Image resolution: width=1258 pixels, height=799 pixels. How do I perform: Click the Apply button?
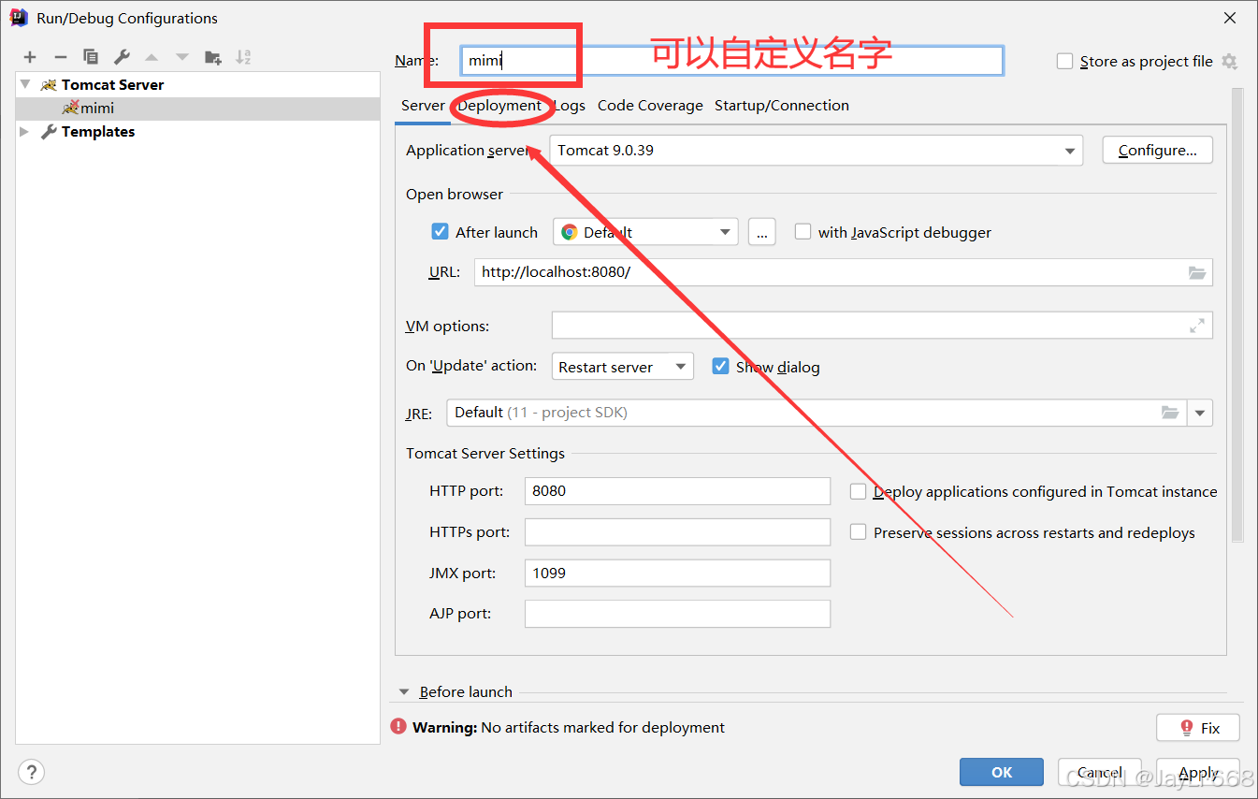pyautogui.click(x=1198, y=772)
